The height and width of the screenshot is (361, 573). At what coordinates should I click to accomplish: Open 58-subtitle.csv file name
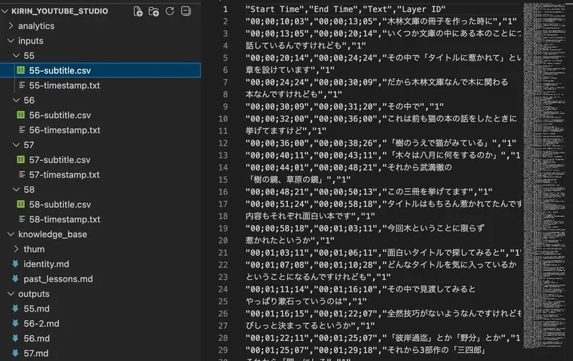coord(60,204)
